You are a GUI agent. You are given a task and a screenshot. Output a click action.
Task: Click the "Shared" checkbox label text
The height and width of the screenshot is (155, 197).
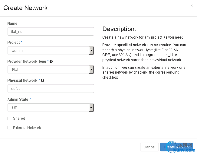(x=19, y=119)
